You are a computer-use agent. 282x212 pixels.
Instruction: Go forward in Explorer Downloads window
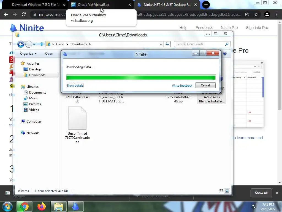coord(29,44)
